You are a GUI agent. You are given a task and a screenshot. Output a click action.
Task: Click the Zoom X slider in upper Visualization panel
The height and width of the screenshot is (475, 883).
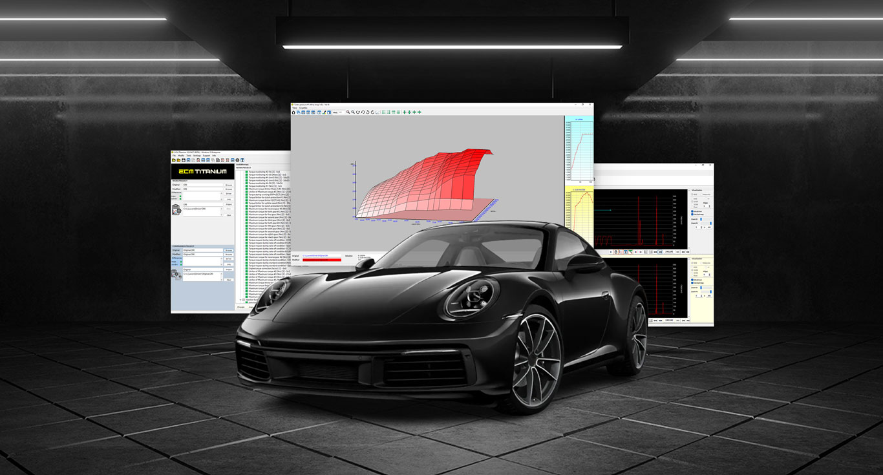(702, 220)
